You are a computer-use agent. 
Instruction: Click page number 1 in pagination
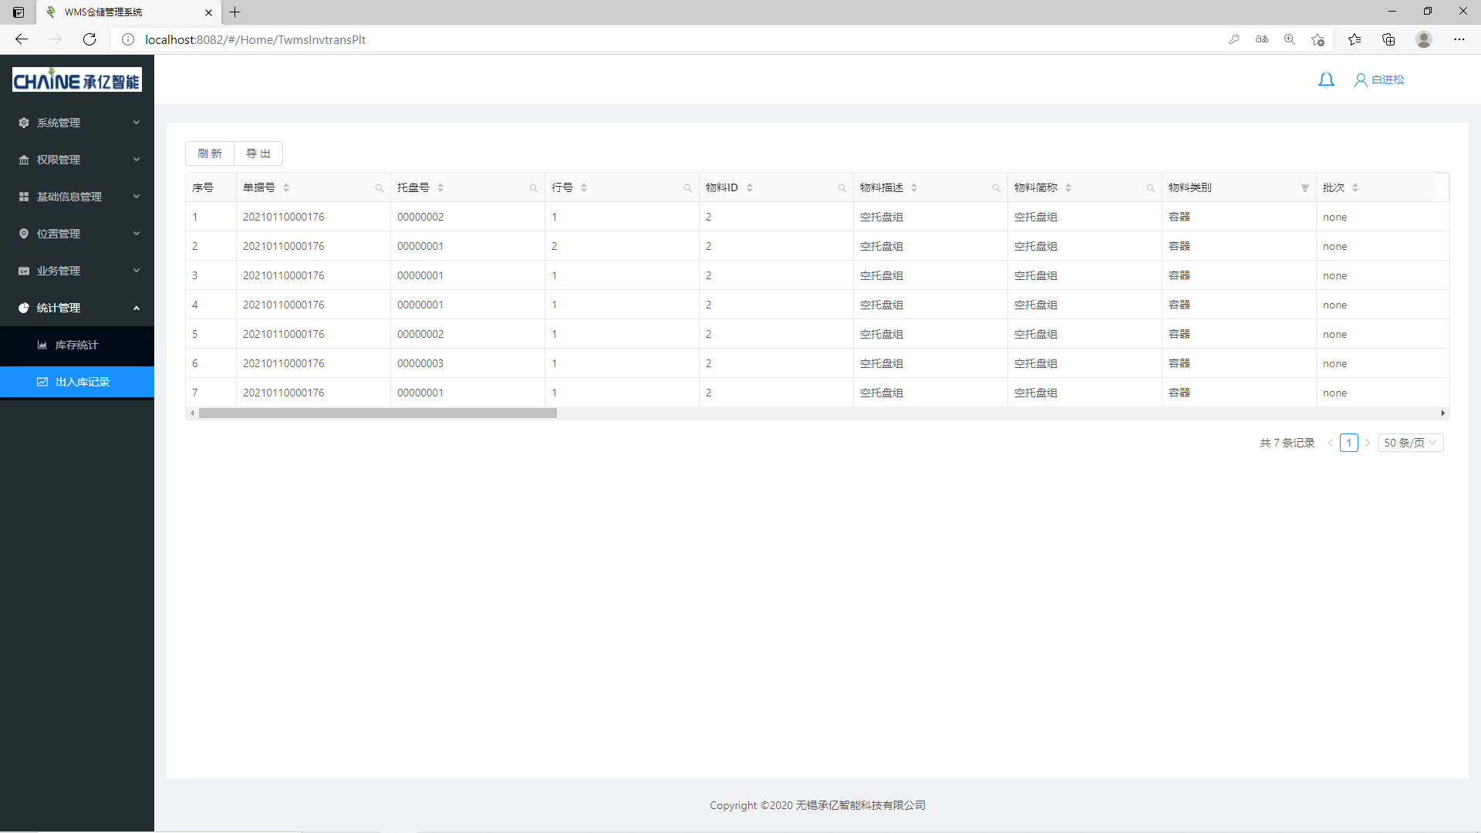pyautogui.click(x=1349, y=443)
